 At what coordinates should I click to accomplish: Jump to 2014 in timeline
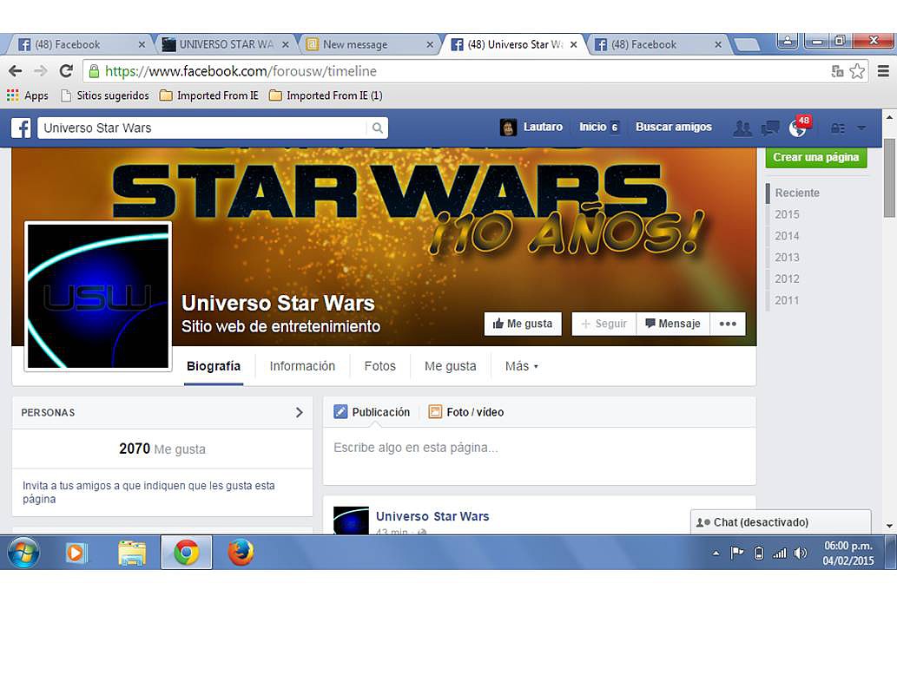coord(788,236)
